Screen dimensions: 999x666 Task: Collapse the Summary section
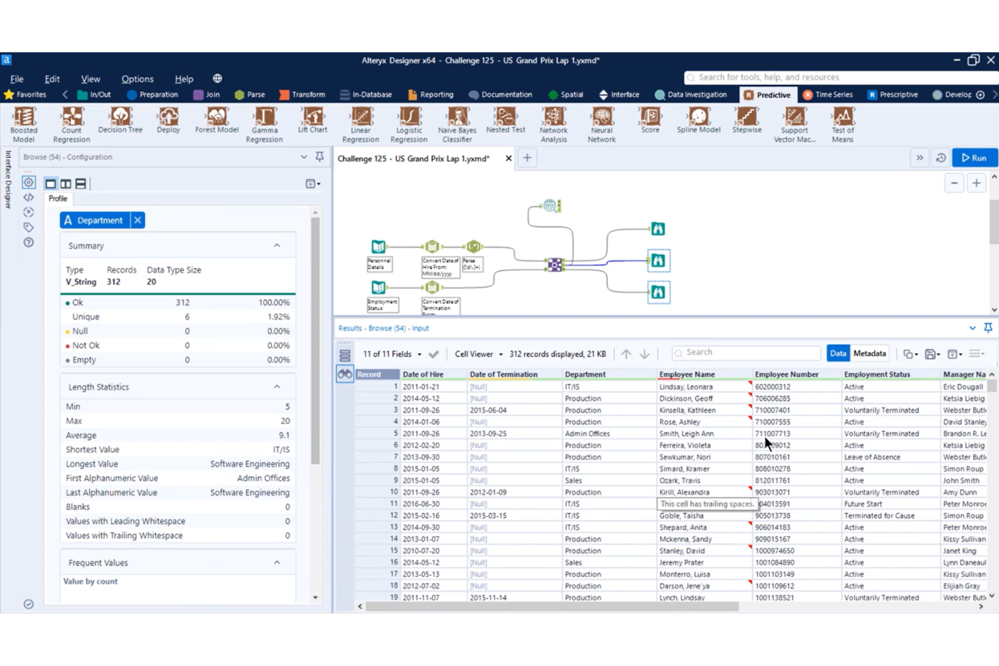click(x=277, y=246)
